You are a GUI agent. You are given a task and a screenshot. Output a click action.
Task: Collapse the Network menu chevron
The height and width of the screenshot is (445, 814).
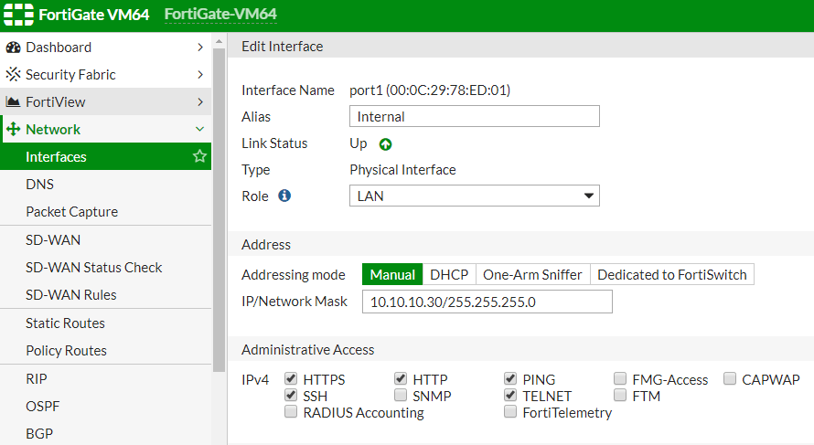[x=200, y=129]
